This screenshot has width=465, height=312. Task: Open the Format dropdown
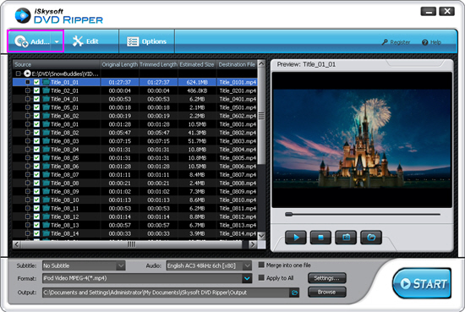pos(247,278)
